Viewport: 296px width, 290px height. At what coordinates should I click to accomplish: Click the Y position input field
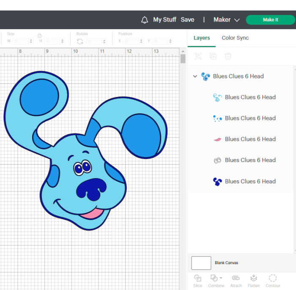pos(160,41)
